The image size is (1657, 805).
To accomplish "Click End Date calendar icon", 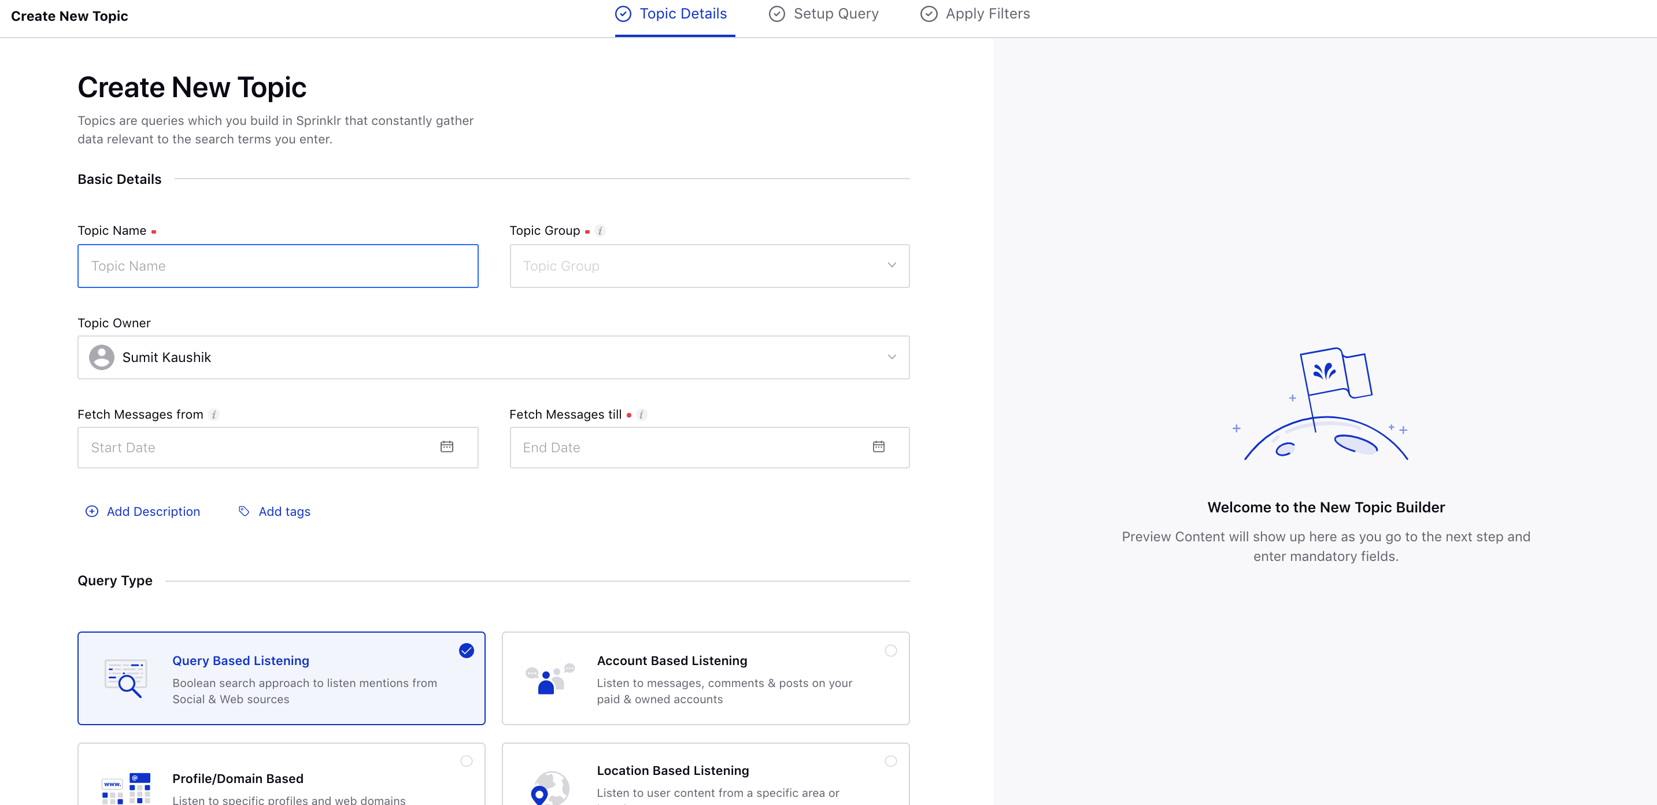I will (x=878, y=446).
